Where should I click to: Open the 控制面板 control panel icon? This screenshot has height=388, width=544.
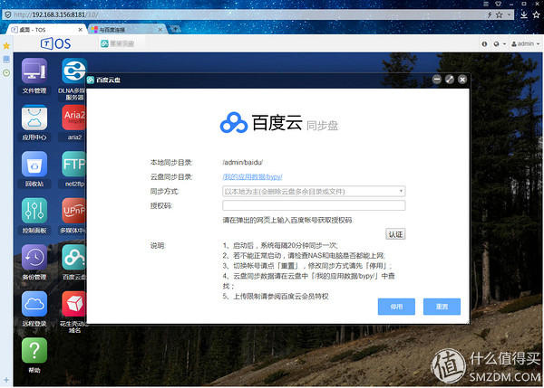coord(34,211)
